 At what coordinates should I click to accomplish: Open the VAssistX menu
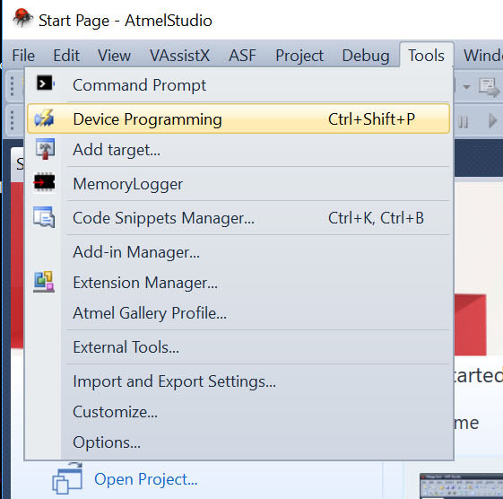[x=179, y=56]
